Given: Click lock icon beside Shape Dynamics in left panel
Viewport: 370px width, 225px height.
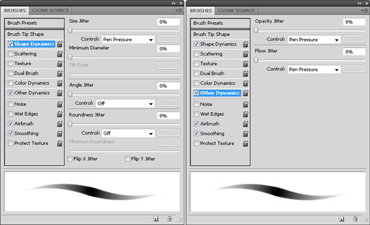Looking at the screenshot, I should [x=60, y=44].
